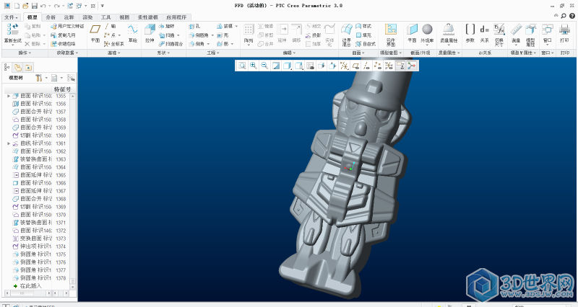
Task: Expand the 基准 (Datum) group dropdown
Action: 115,53
